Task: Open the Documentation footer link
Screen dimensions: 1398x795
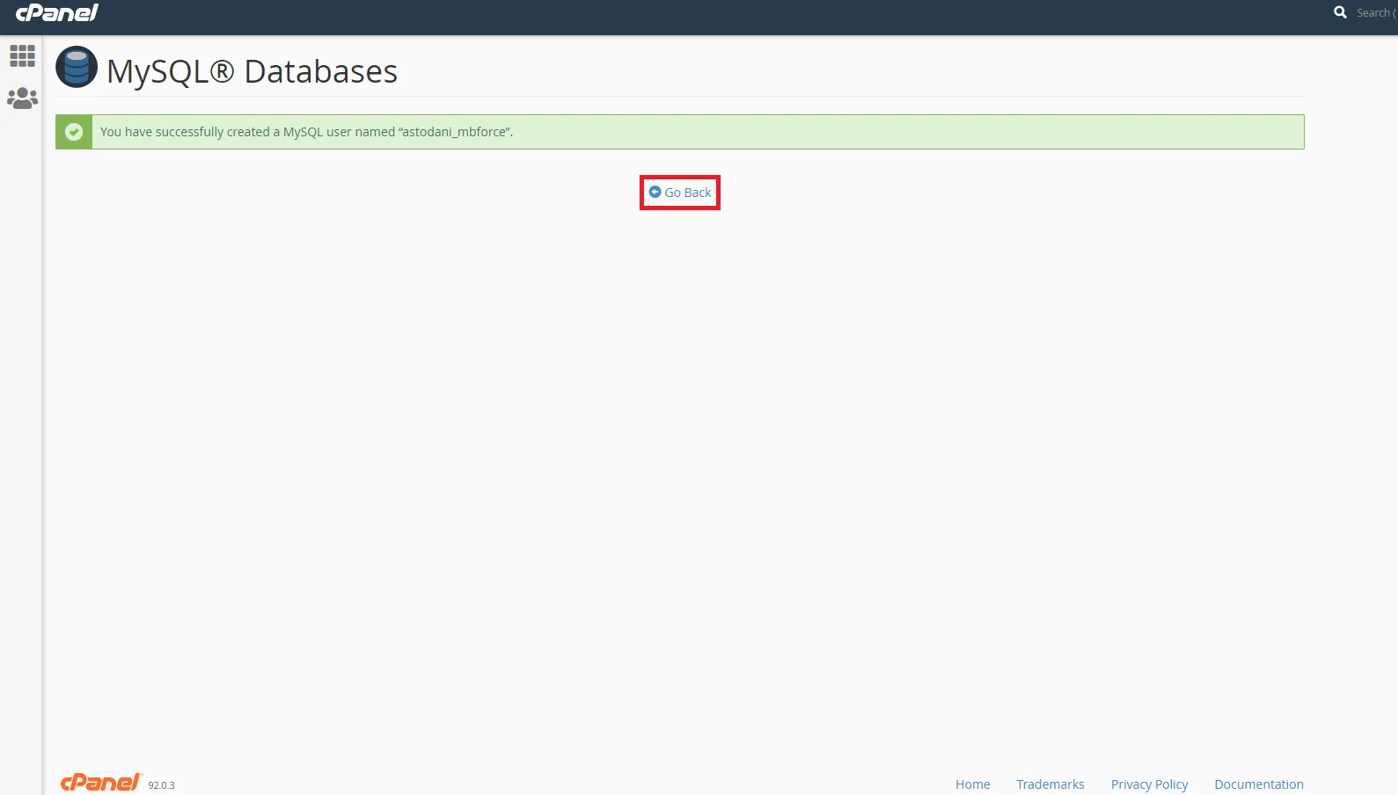Action: pos(1258,784)
